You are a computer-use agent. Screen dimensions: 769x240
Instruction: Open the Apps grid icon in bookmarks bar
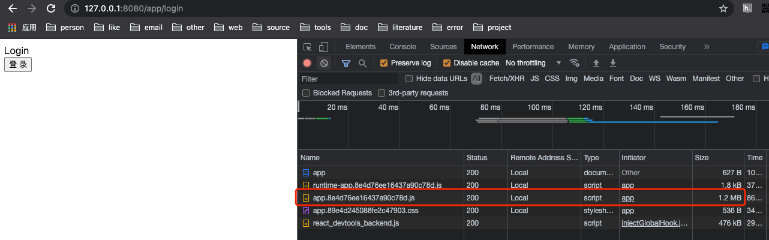[12, 27]
